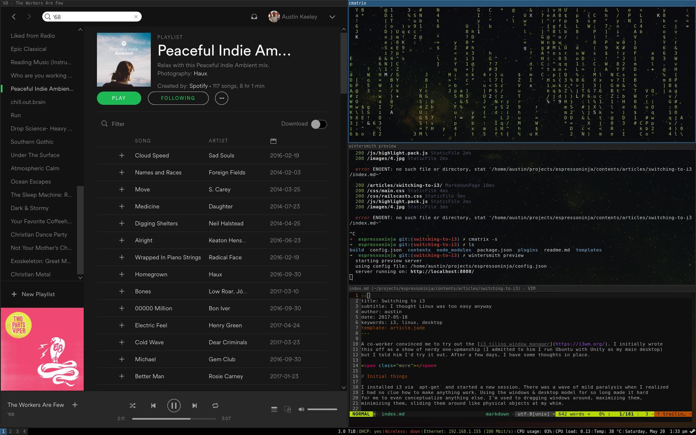Image resolution: width=696 pixels, height=435 pixels.
Task: Click track list scrollbar up arrow
Action: click(343, 29)
